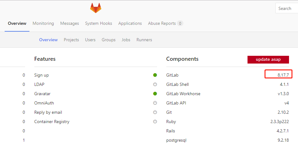Click the GitLab fox logo
Viewport: 298px width, 146px height.
tap(96, 8)
